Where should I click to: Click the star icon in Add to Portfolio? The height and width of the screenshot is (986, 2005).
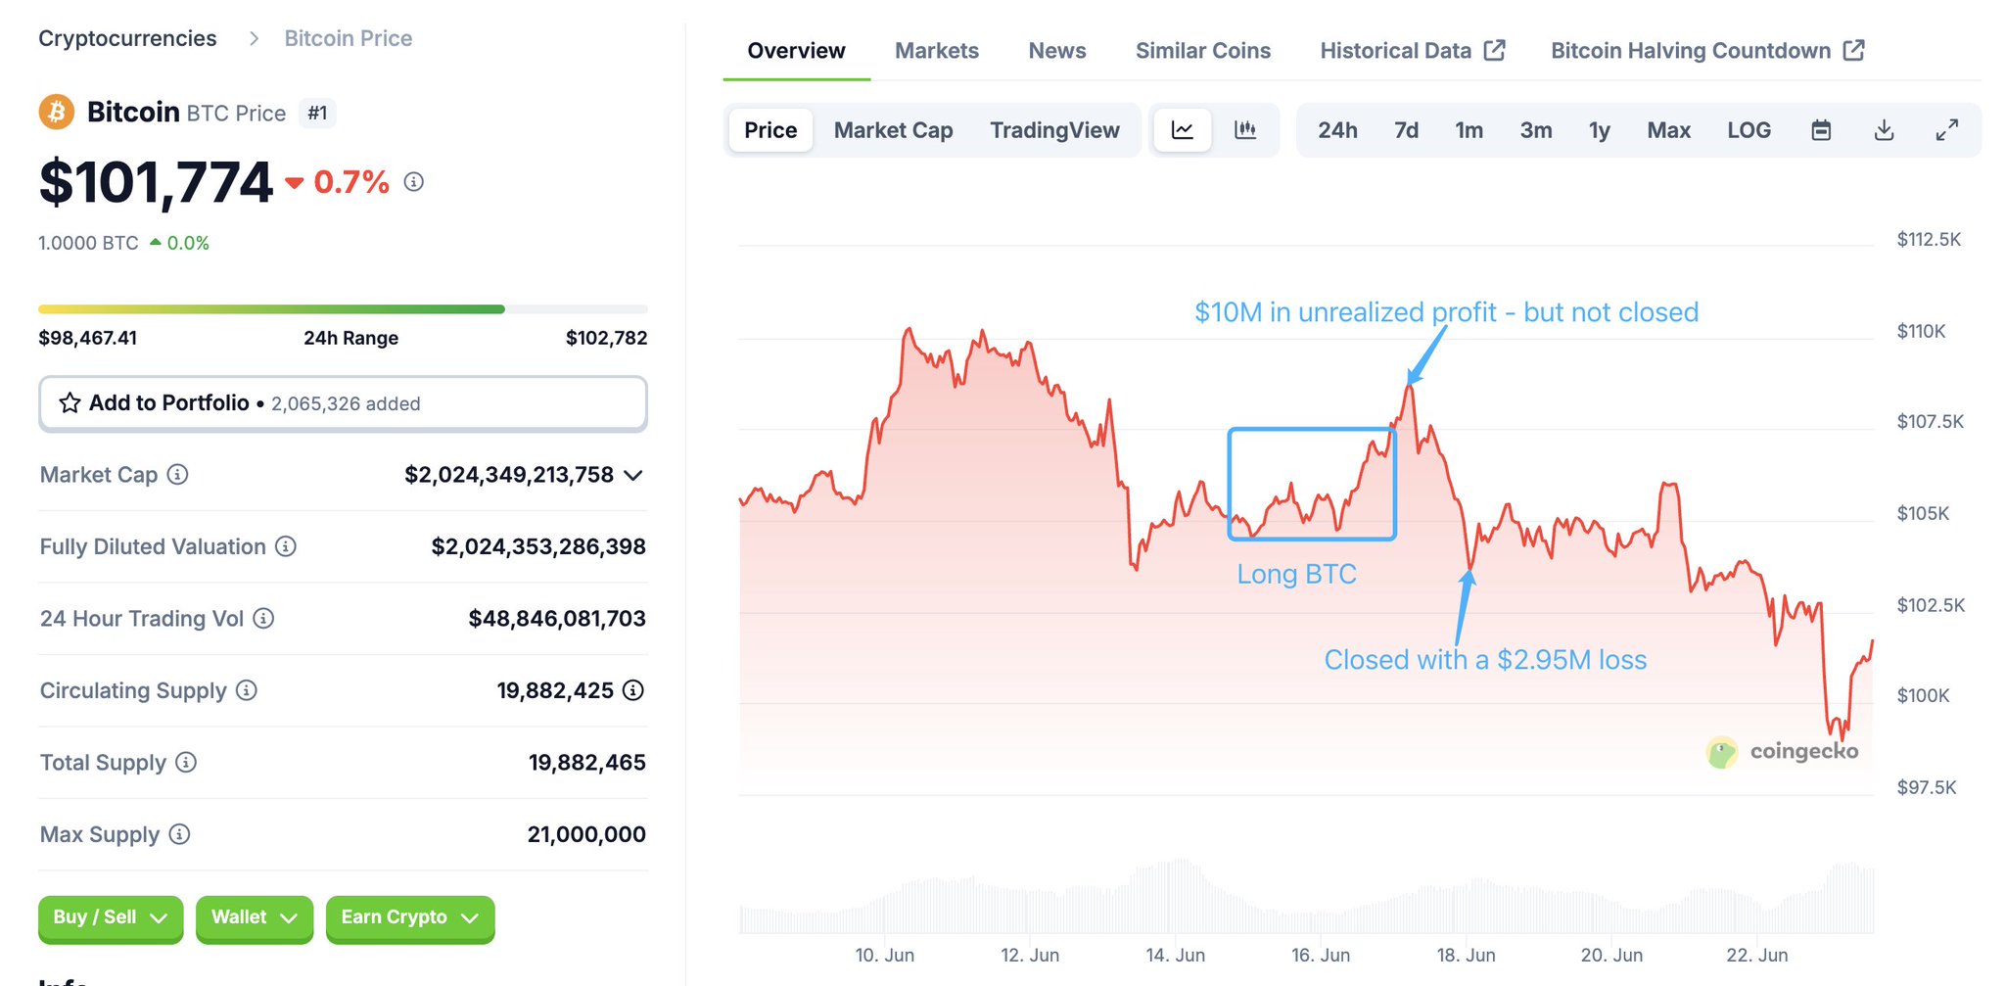70,403
